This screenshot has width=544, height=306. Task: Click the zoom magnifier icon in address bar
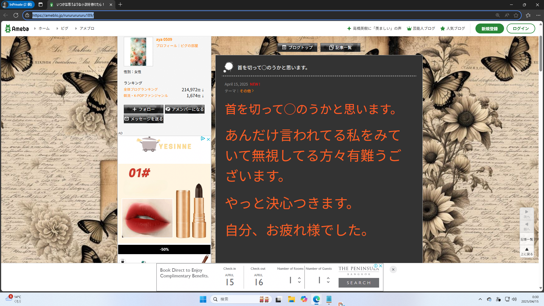coord(498,15)
